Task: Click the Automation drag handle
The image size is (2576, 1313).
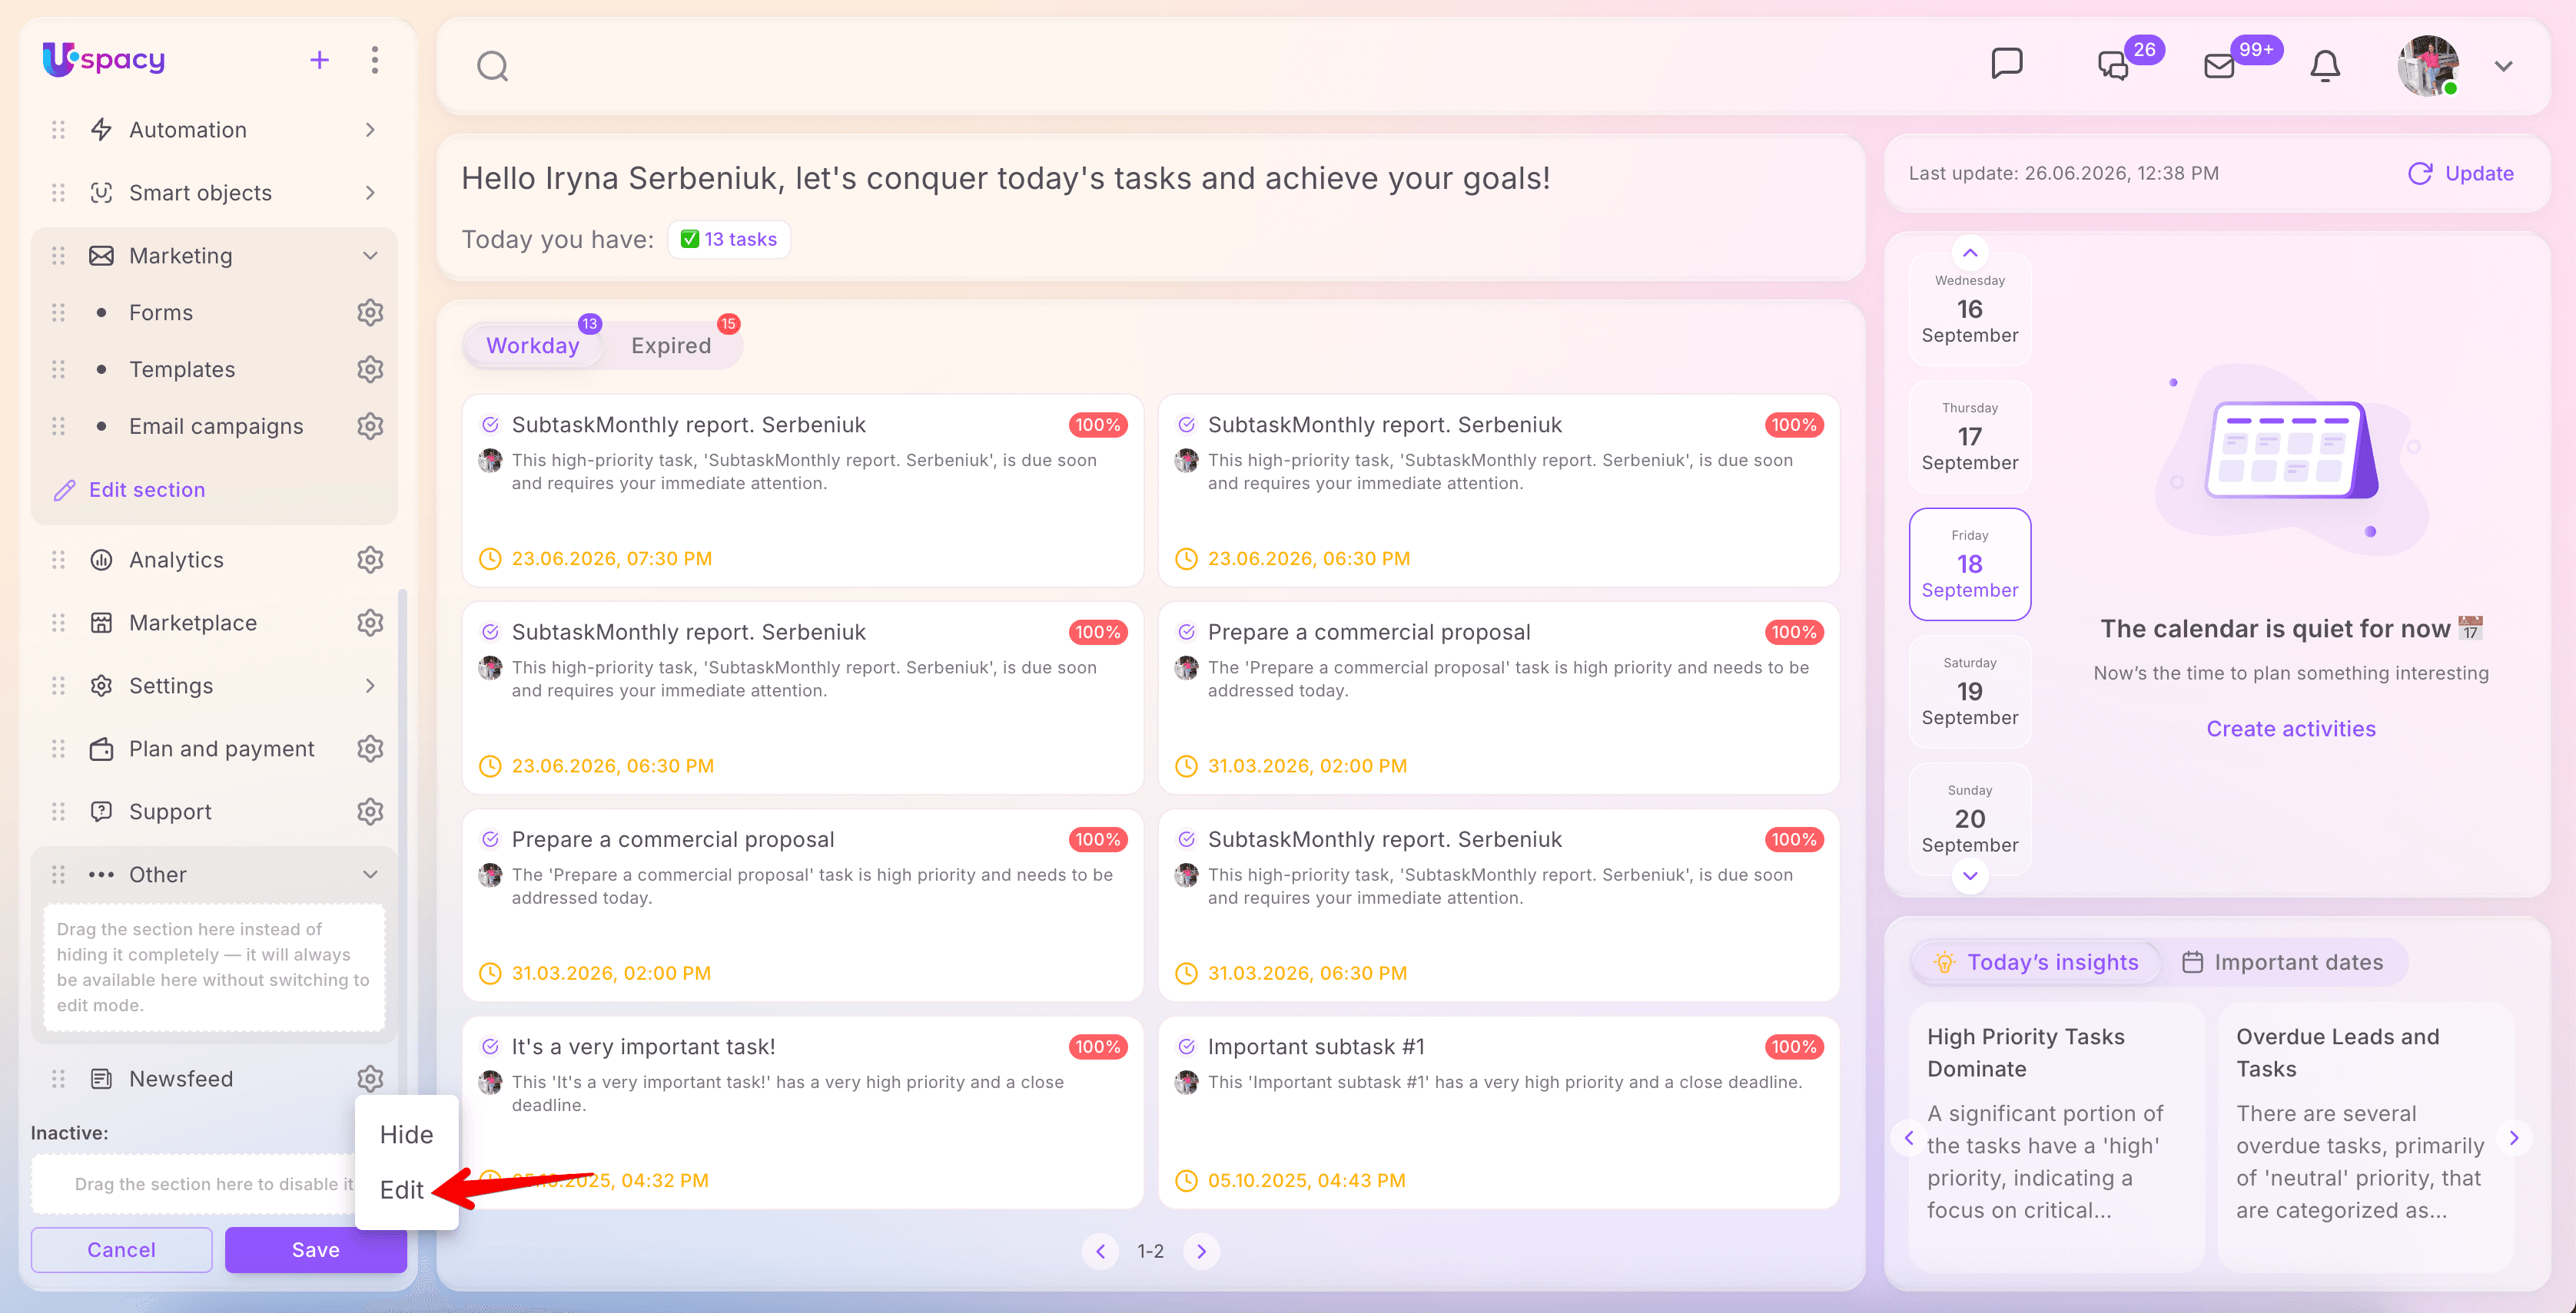Action: point(58,130)
